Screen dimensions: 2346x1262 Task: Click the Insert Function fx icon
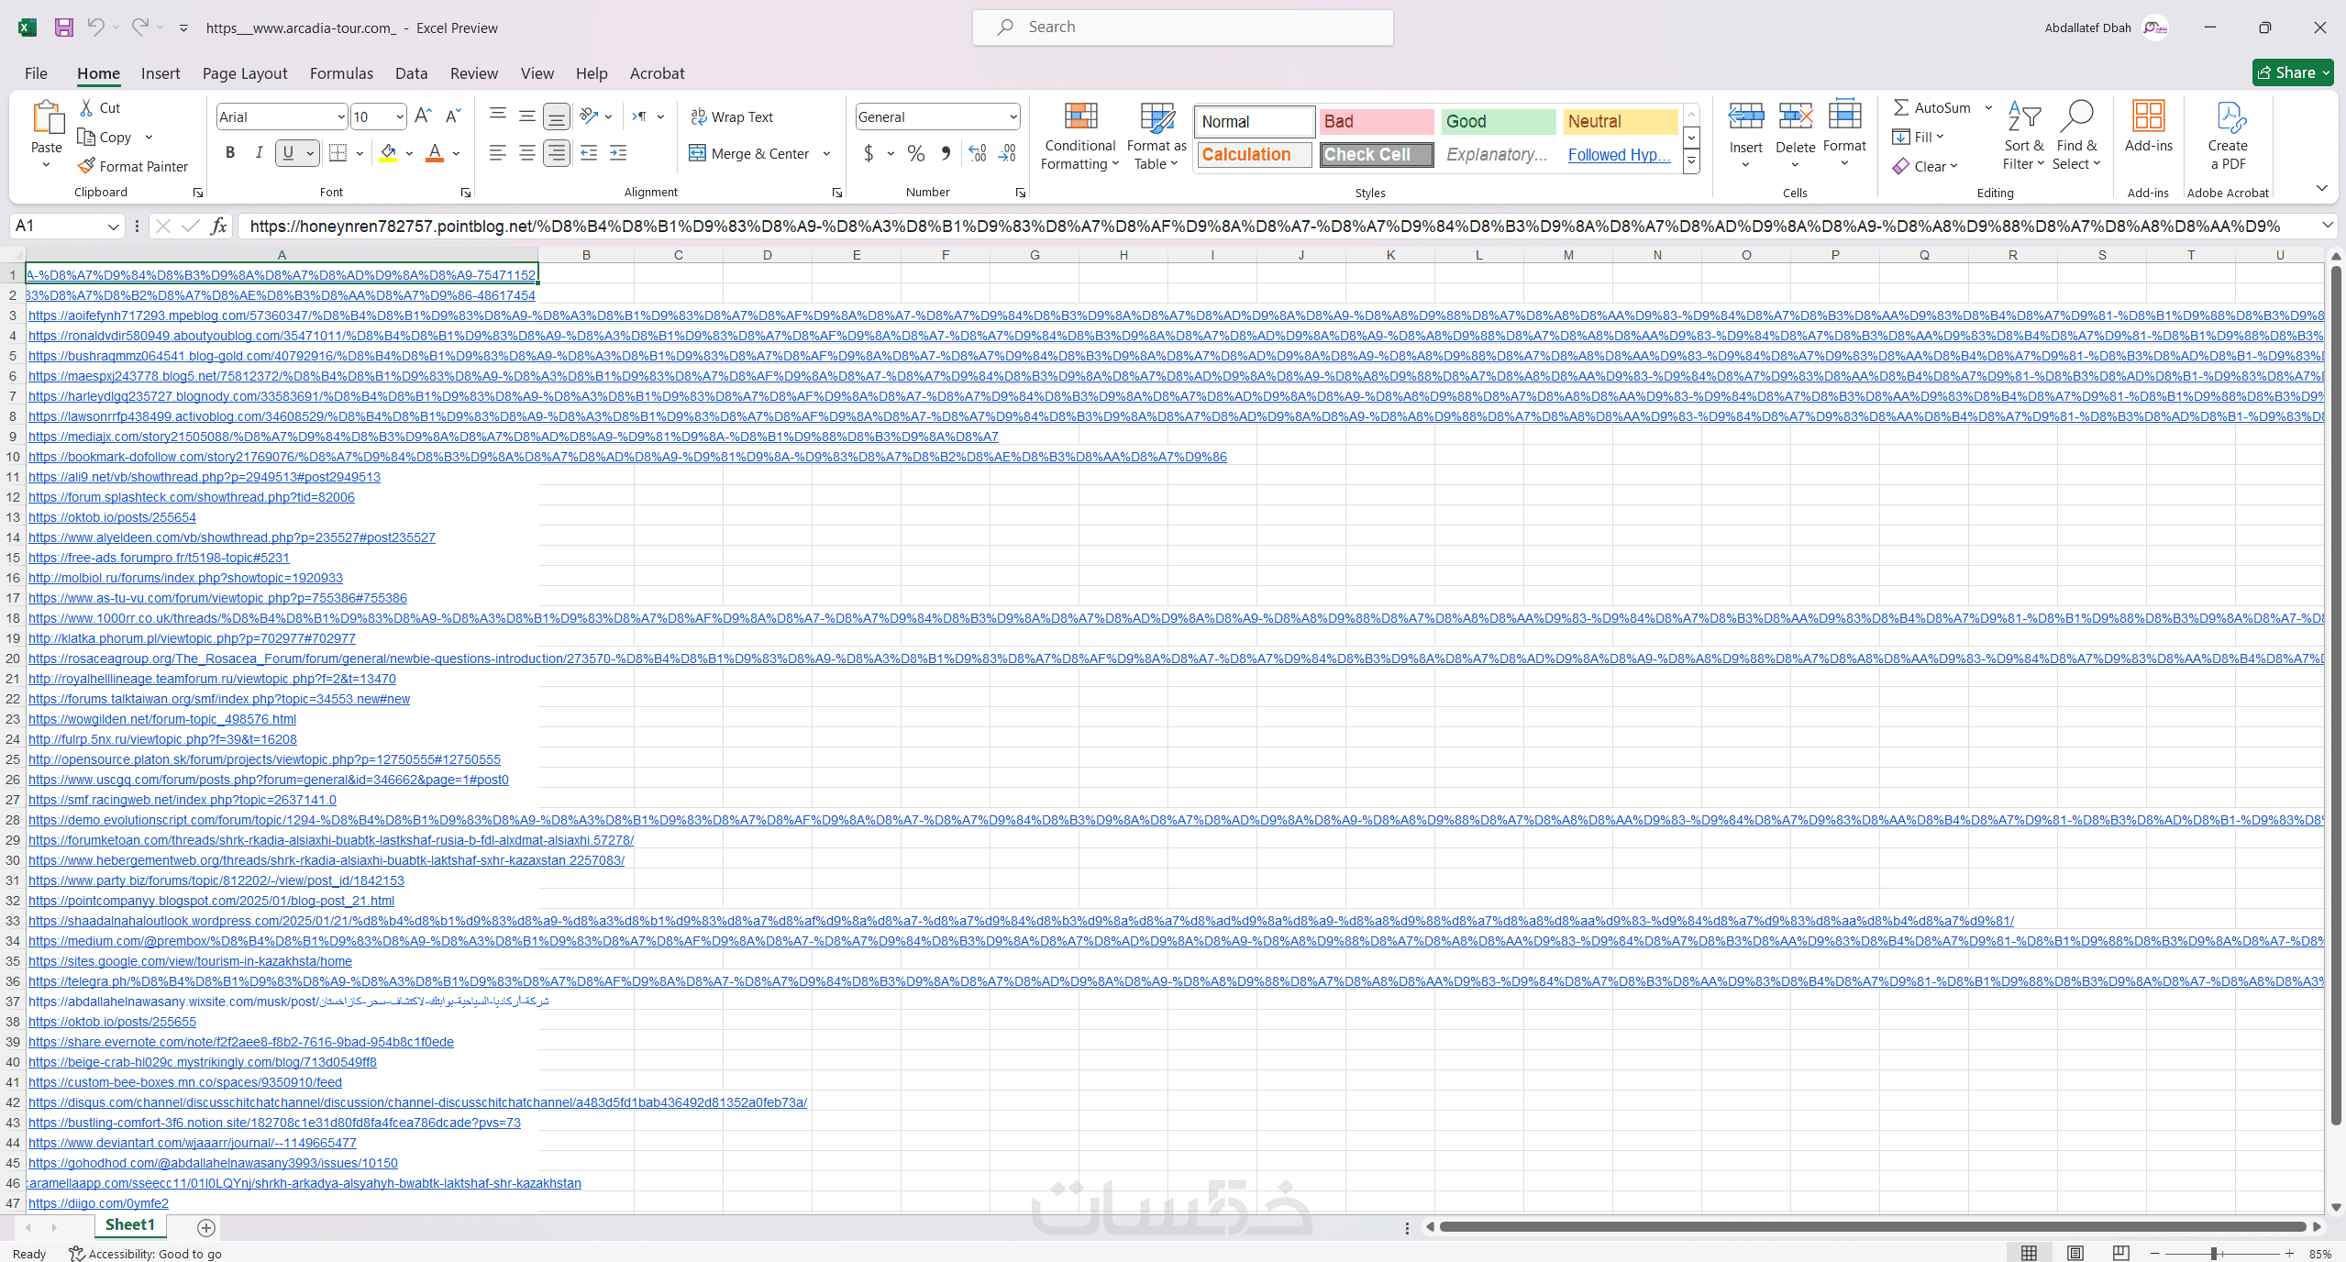218,226
